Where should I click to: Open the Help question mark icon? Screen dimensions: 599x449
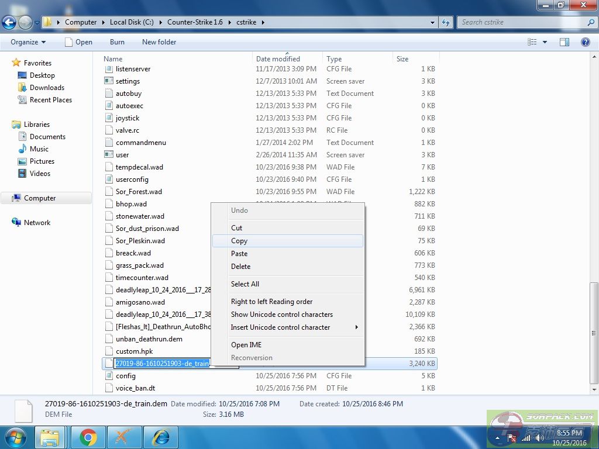pos(585,42)
